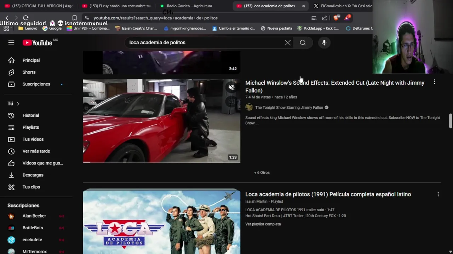Open the site settings icon in the address bar

coord(87,18)
